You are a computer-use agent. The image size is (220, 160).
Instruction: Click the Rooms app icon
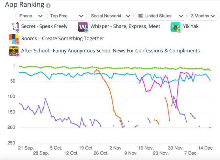[14, 39]
